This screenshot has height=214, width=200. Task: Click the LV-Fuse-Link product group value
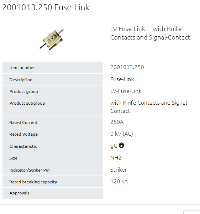tap(126, 91)
